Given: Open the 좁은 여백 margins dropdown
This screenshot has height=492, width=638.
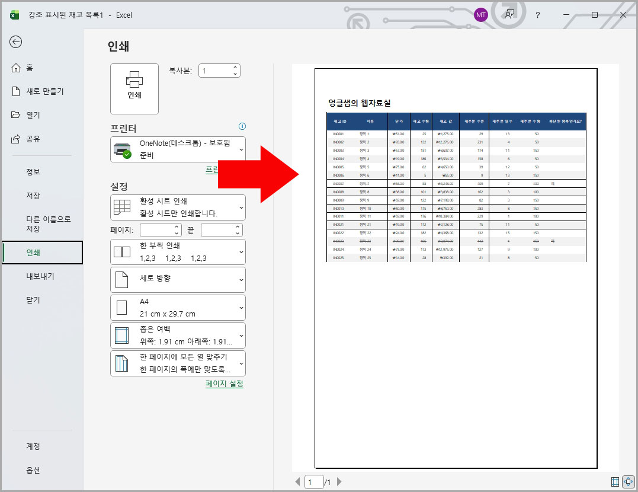Looking at the screenshot, I should 178,335.
